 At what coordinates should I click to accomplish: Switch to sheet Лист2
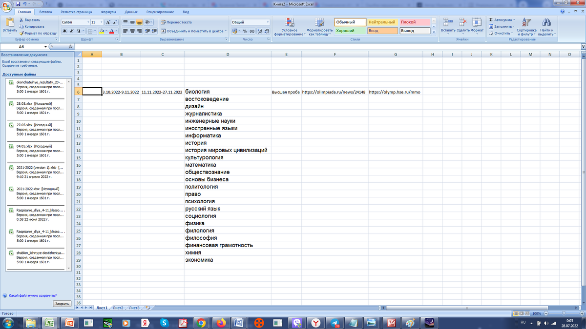(118, 308)
